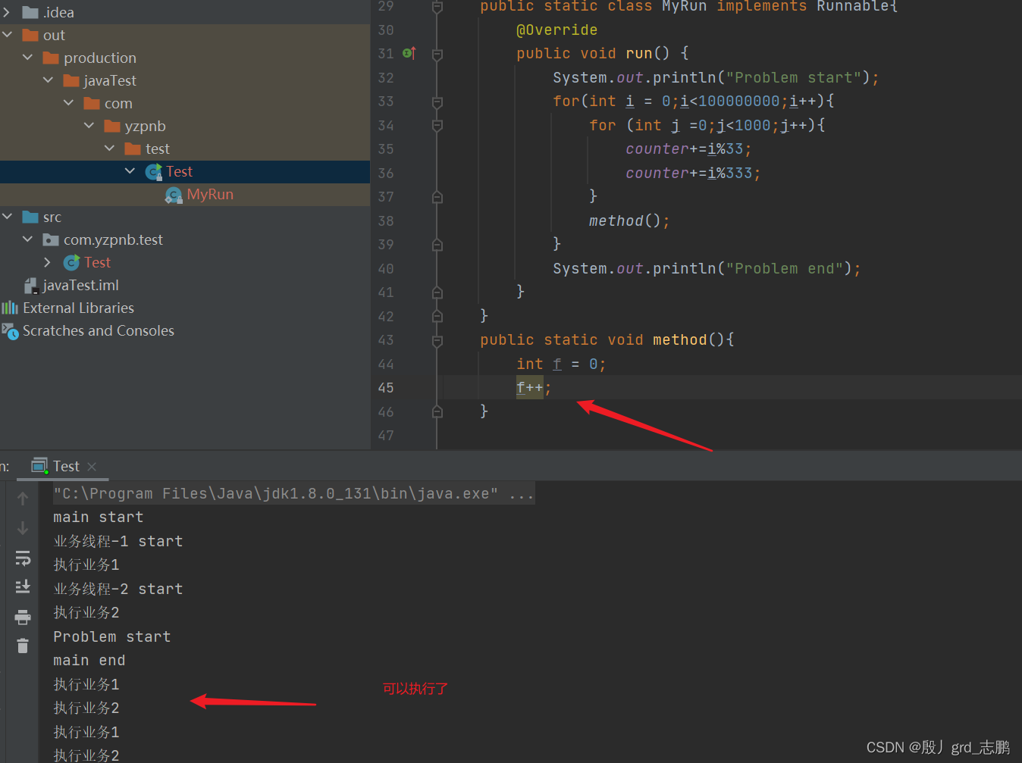Click line number 38 in the gutter
The height and width of the screenshot is (763, 1022).
coord(386,221)
